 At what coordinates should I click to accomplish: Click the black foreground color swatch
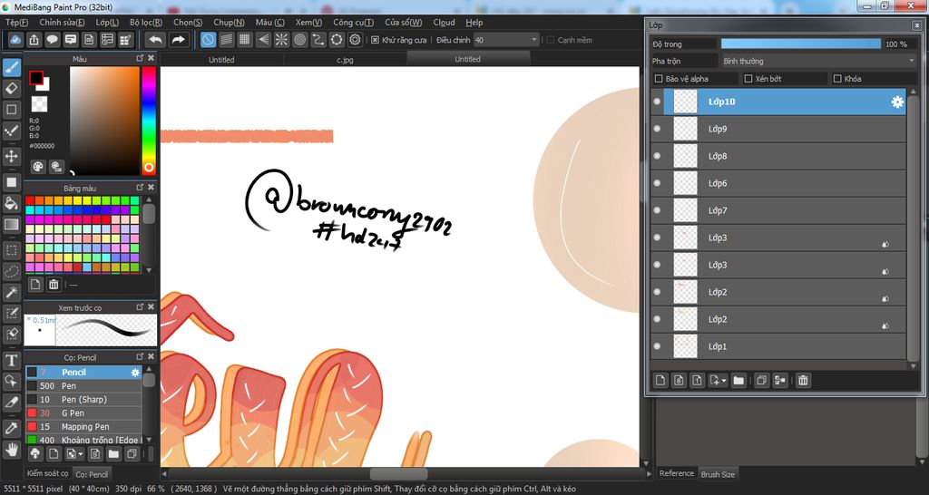pyautogui.click(x=36, y=78)
